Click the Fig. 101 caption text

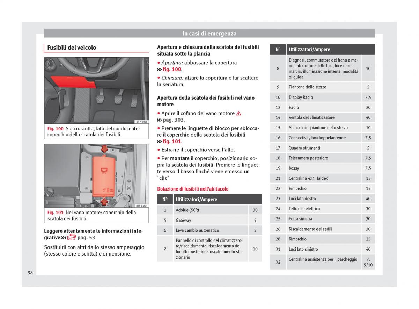point(92,215)
